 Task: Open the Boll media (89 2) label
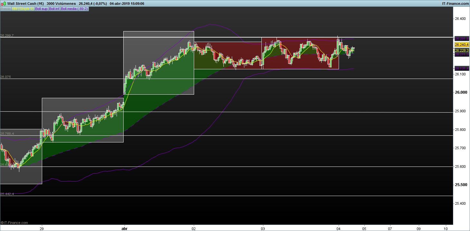click(74, 9)
